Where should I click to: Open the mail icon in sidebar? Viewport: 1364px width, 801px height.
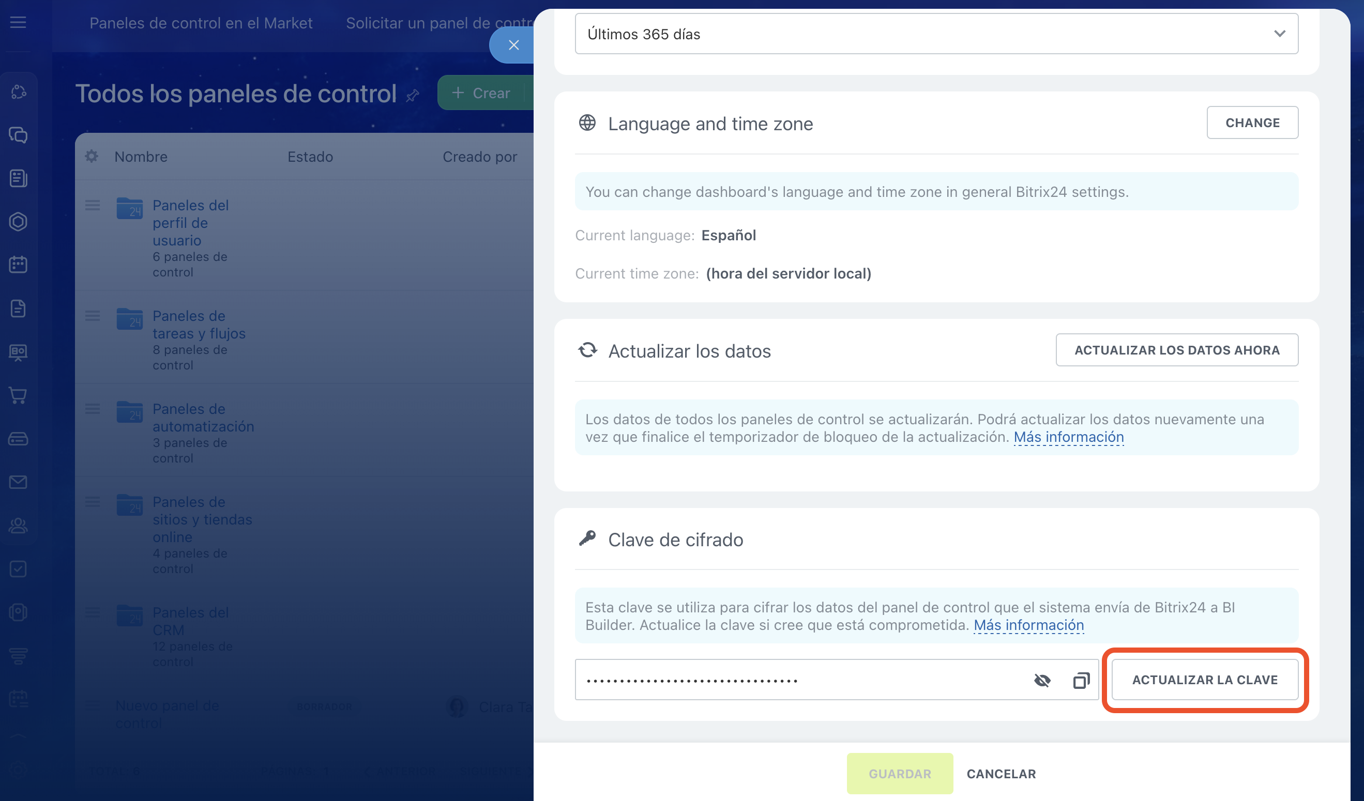pyautogui.click(x=19, y=482)
